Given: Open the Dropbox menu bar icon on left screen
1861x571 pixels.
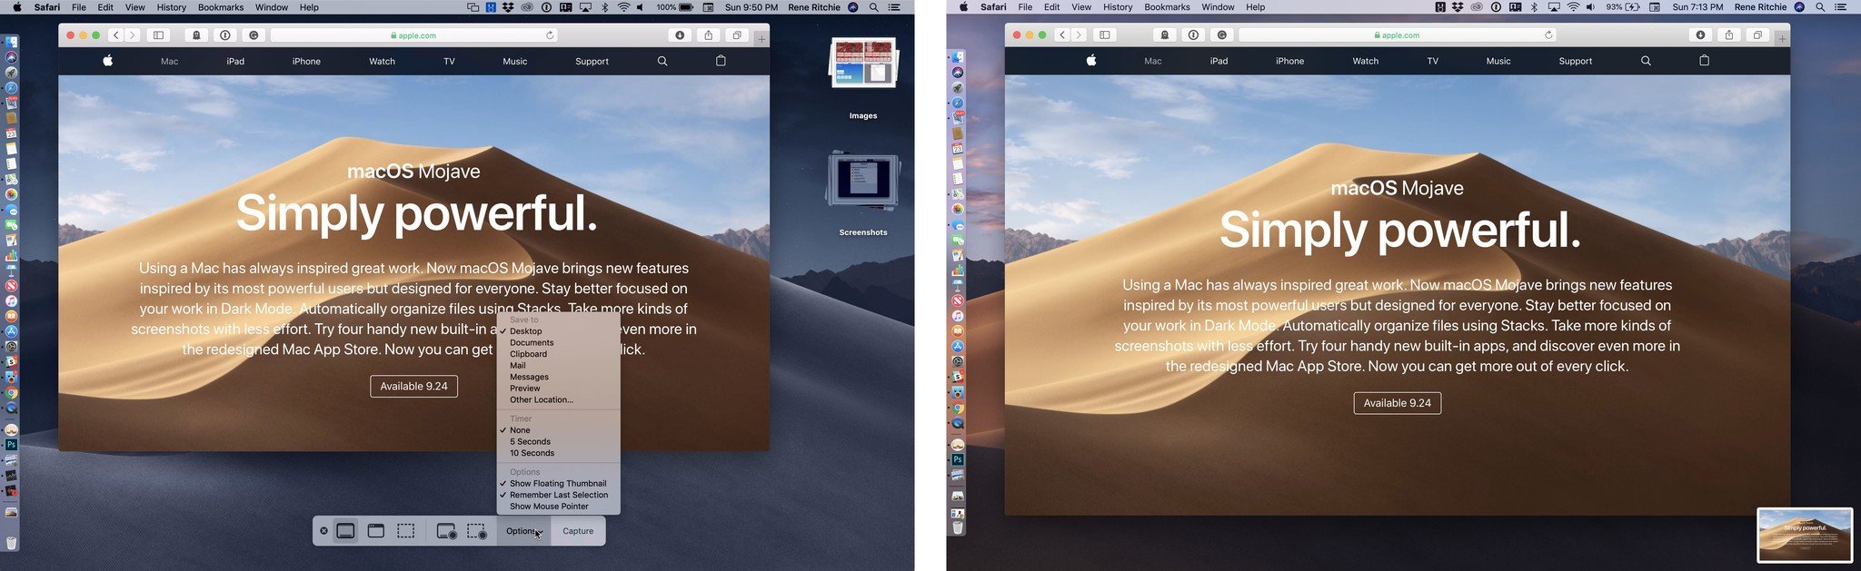Looking at the screenshot, I should [x=509, y=7].
